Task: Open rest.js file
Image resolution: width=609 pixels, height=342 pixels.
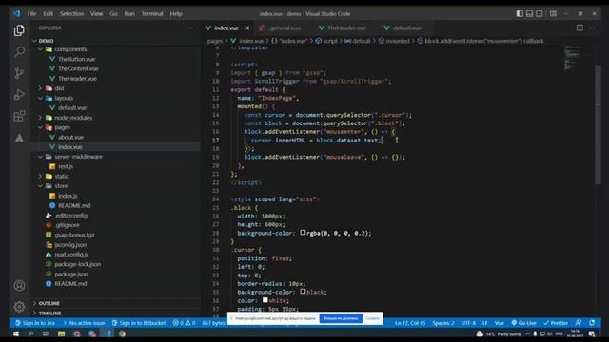Action: point(66,166)
